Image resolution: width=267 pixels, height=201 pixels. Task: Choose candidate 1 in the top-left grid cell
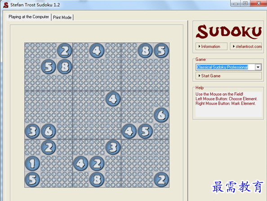(x=27, y=45)
